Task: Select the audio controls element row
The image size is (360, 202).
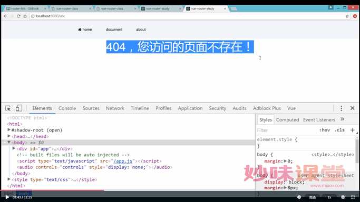Action: point(94,167)
